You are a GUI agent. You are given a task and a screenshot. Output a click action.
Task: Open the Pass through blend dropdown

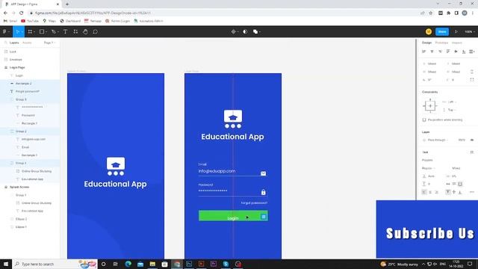[438, 140]
